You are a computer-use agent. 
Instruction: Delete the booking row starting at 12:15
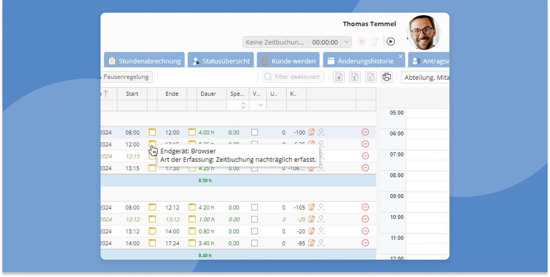tap(365, 156)
